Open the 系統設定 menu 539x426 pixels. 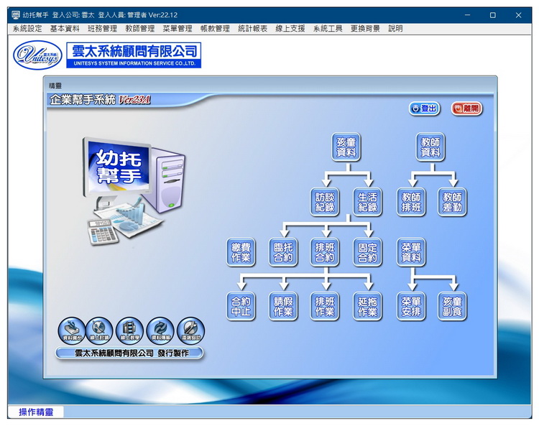point(27,29)
